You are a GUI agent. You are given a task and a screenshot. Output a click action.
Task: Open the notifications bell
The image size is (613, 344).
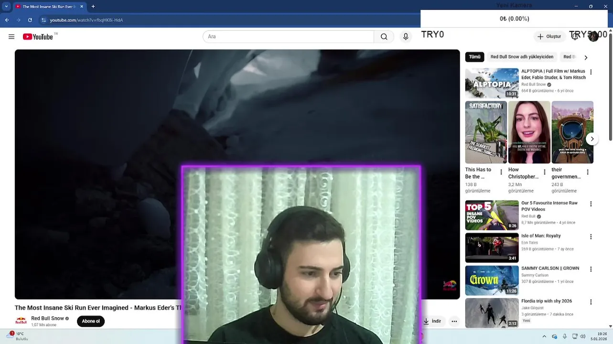coord(575,37)
